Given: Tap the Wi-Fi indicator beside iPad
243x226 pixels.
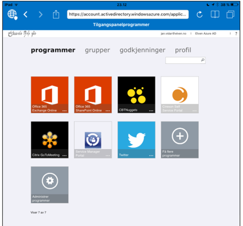Looking at the screenshot, I should pos(16,5).
